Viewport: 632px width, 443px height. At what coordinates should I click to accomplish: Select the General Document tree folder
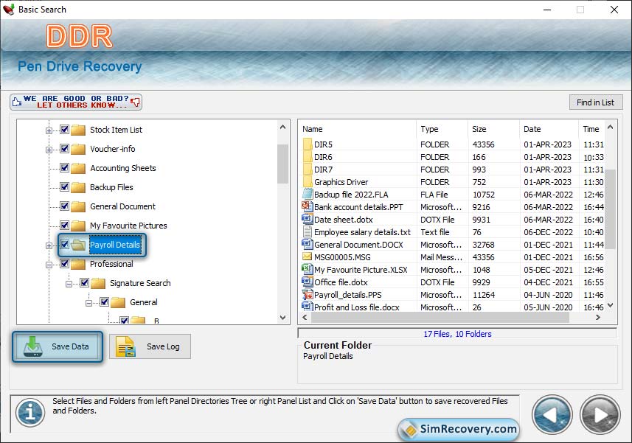pos(122,206)
